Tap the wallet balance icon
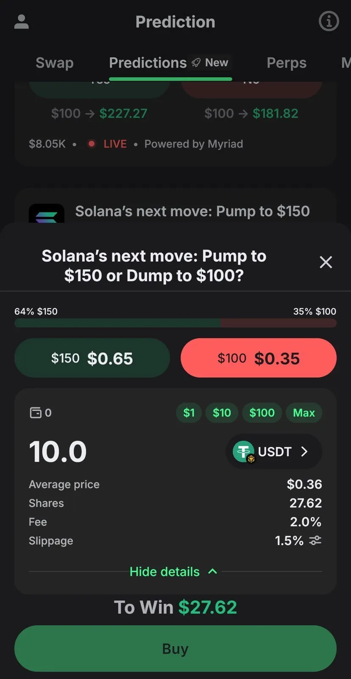This screenshot has width=351, height=679. (x=36, y=412)
